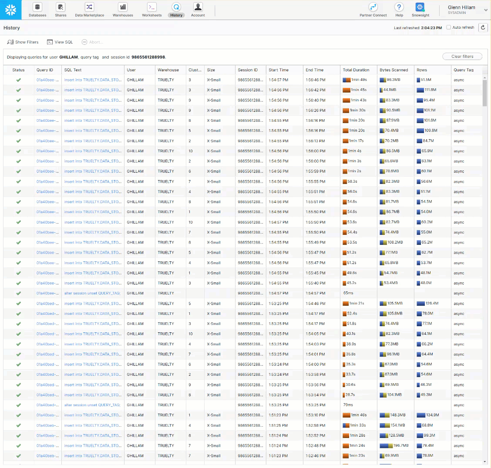Open Snowsight from the top bar
The width and height of the screenshot is (491, 468).
[420, 9]
